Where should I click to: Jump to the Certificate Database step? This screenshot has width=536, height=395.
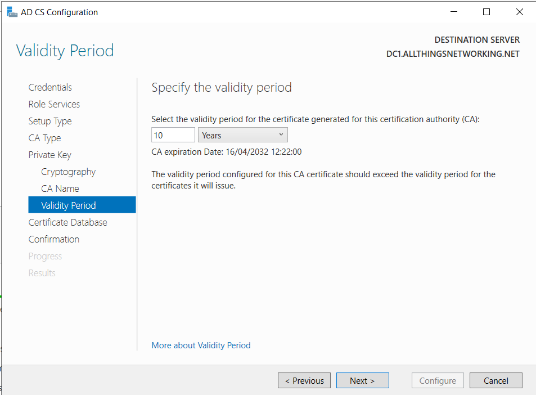click(67, 223)
